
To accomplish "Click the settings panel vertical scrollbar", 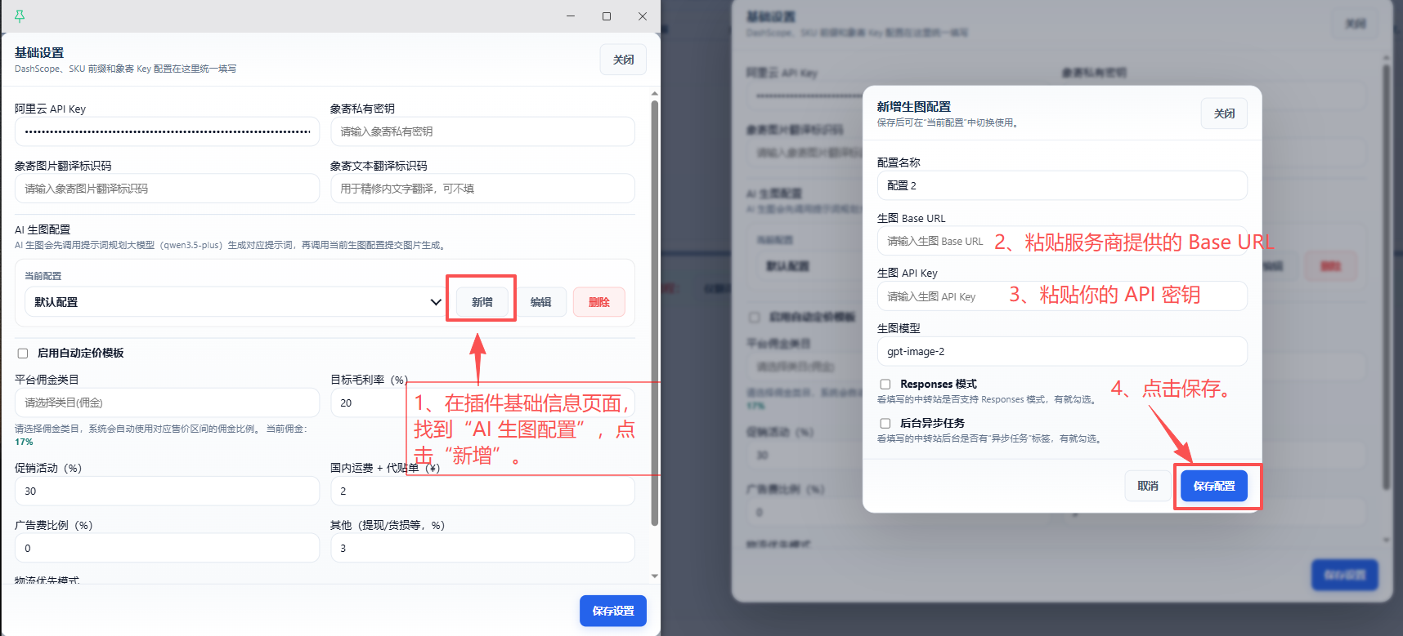I will [654, 314].
